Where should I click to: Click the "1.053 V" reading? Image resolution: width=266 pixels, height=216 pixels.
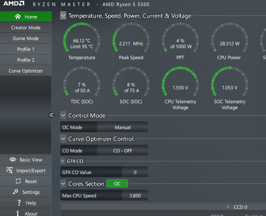pos(230,88)
